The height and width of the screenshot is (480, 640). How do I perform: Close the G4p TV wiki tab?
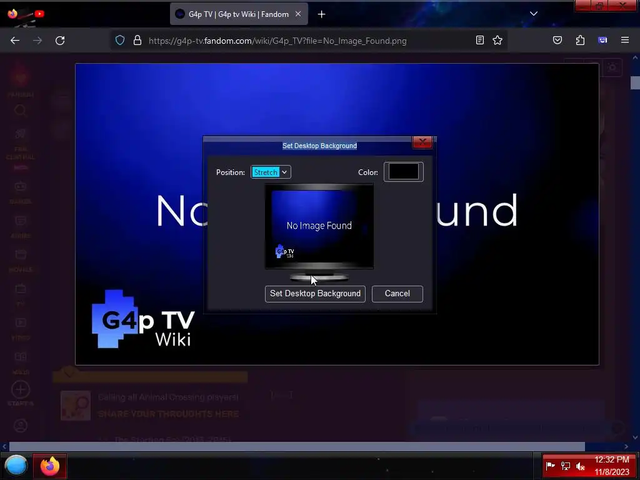click(x=298, y=14)
